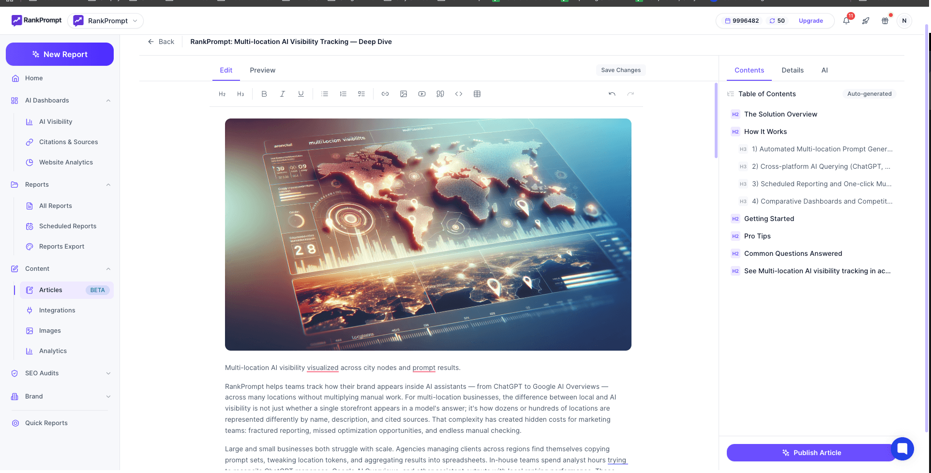Viewport: 931px width, 473px height.
Task: Start a New Report
Action: pyautogui.click(x=60, y=54)
